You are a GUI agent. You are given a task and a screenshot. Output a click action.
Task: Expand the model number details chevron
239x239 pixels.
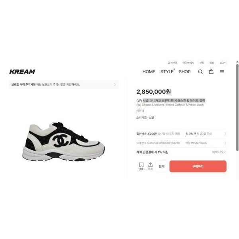pyautogui.click(x=225, y=143)
